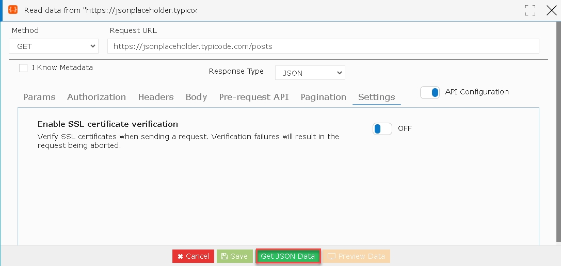Click the vertical scrollbar on the right edge
The height and width of the screenshot is (266, 561).
(559, 133)
